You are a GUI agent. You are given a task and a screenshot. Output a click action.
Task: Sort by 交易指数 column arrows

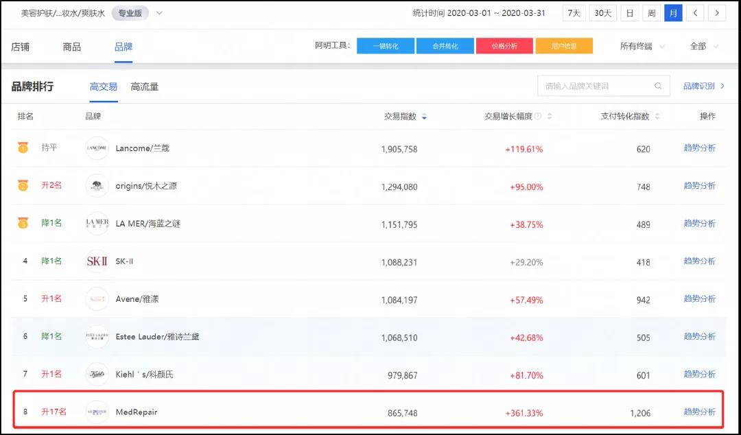coord(425,117)
